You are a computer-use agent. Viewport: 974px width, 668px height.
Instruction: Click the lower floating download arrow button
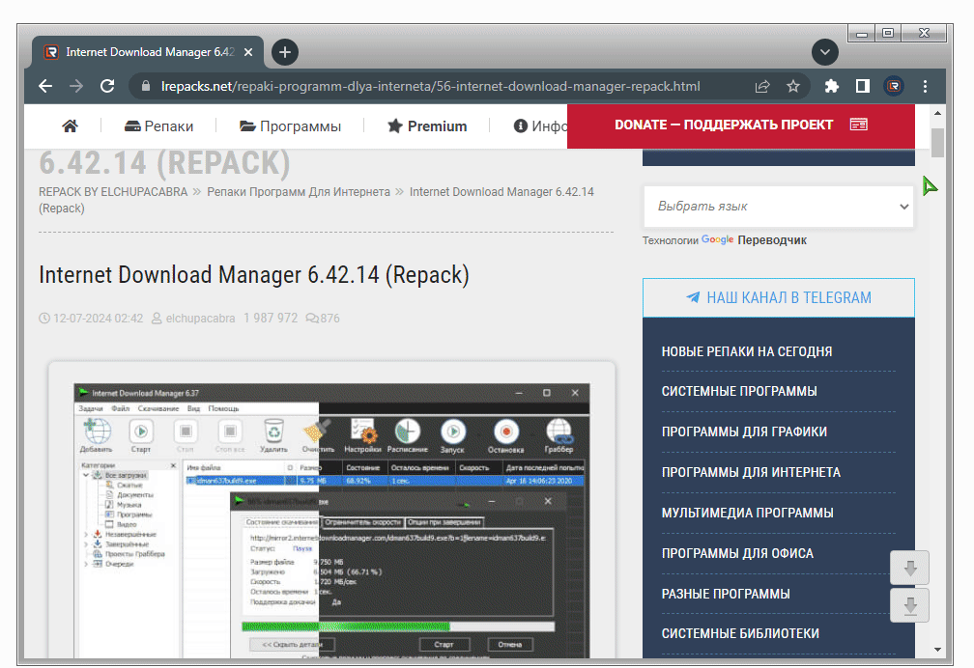tap(909, 605)
